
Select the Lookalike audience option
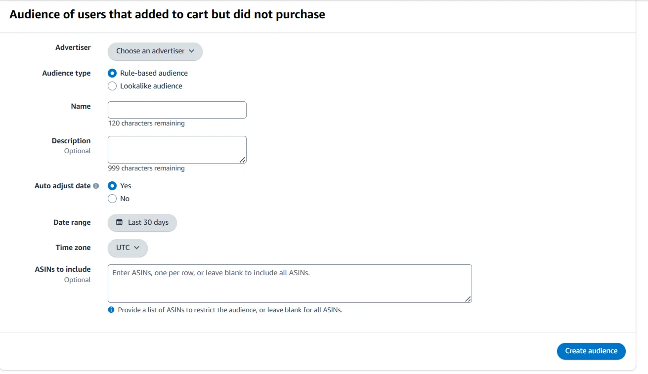click(x=112, y=86)
